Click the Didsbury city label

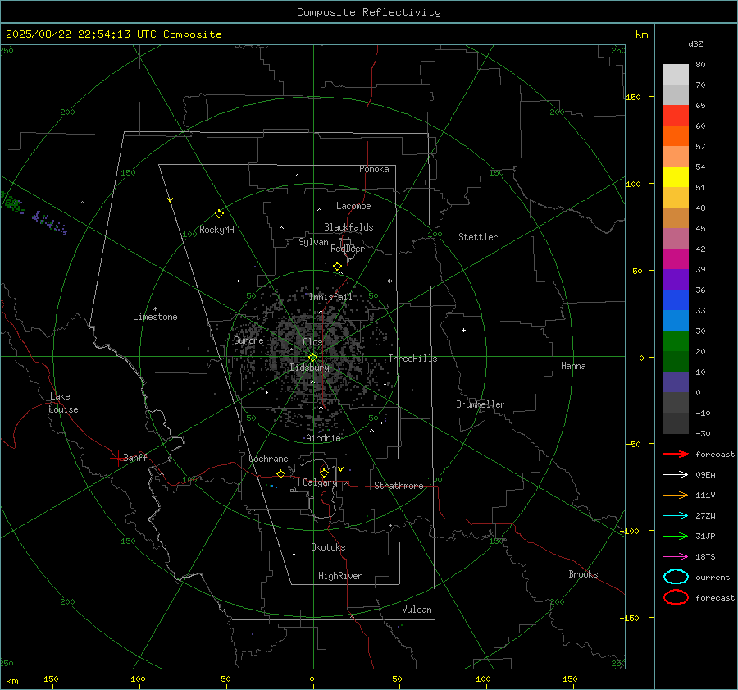click(309, 368)
